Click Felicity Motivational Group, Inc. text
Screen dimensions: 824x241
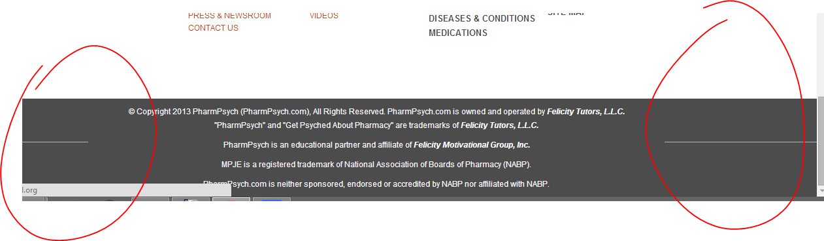point(472,145)
